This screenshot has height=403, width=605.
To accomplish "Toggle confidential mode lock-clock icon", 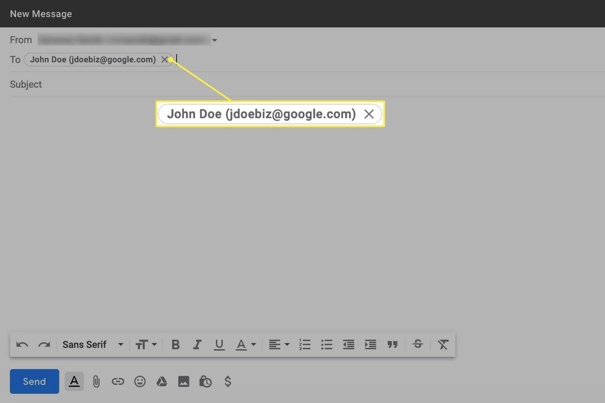I will 205,381.
